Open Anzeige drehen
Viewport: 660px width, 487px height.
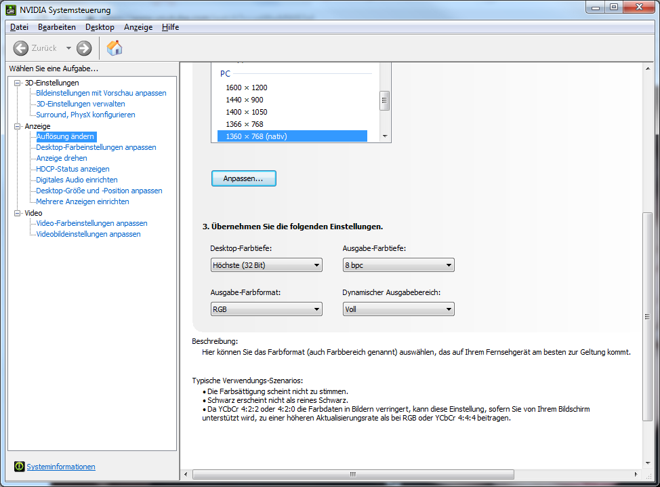pyautogui.click(x=62, y=159)
